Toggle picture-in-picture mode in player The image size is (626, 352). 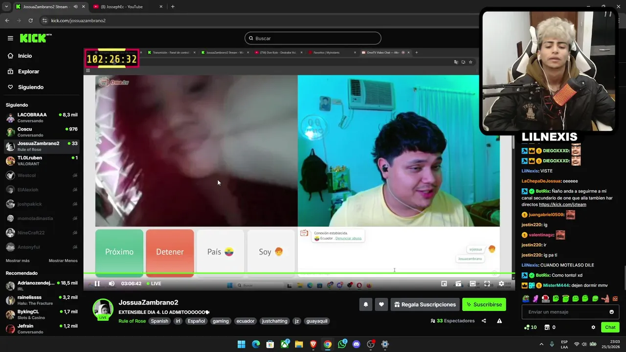(444, 284)
